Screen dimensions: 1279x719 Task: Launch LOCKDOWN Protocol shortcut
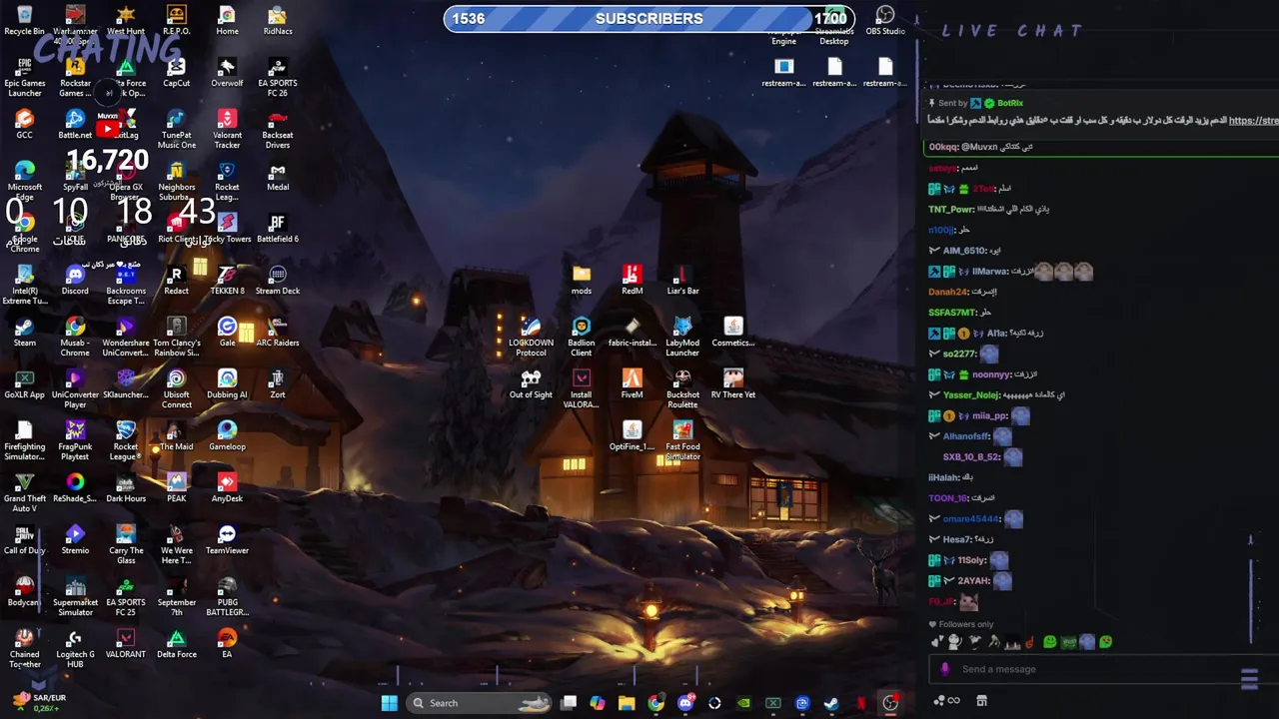531,337
